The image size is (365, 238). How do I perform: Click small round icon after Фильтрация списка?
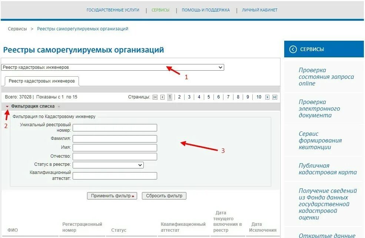pyautogui.click(x=59, y=107)
